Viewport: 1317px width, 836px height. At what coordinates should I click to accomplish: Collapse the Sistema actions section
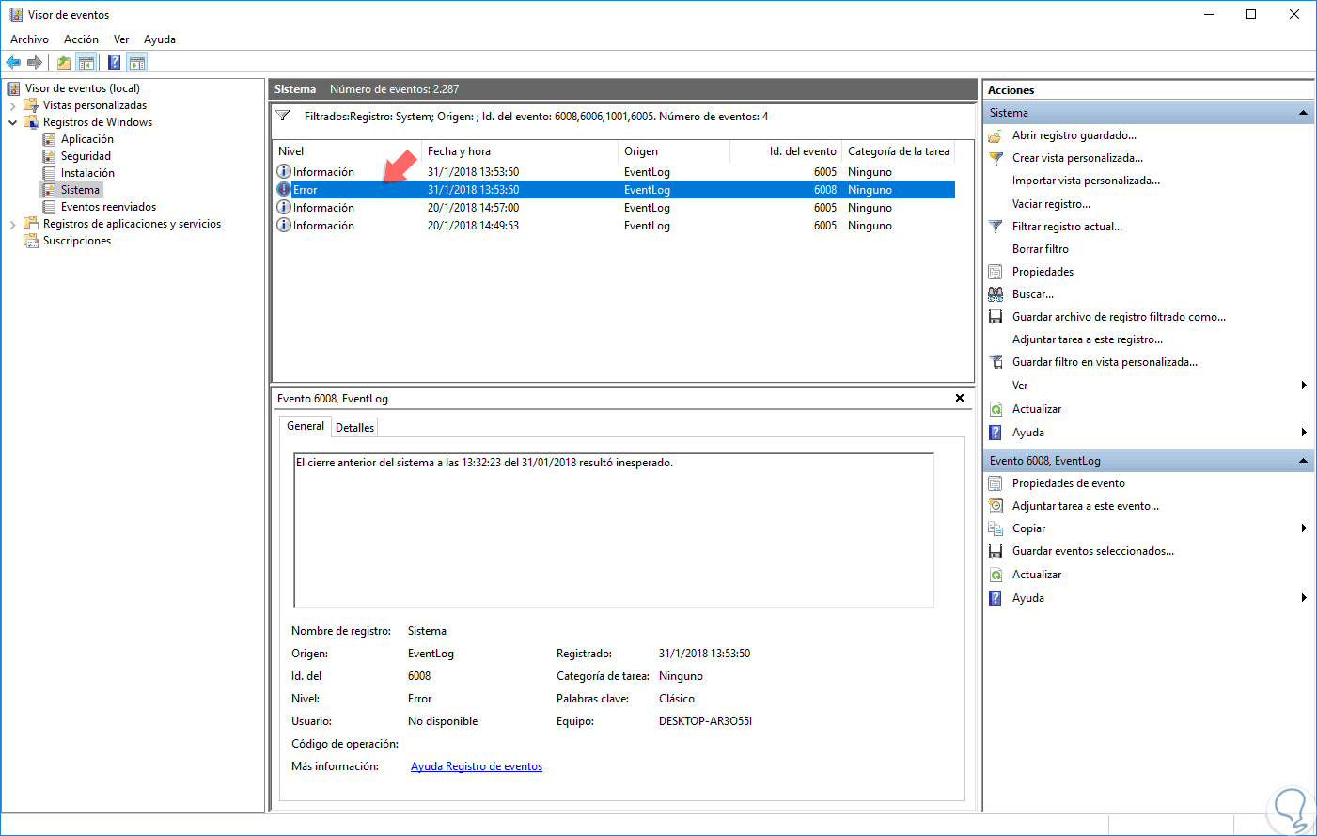point(1303,113)
